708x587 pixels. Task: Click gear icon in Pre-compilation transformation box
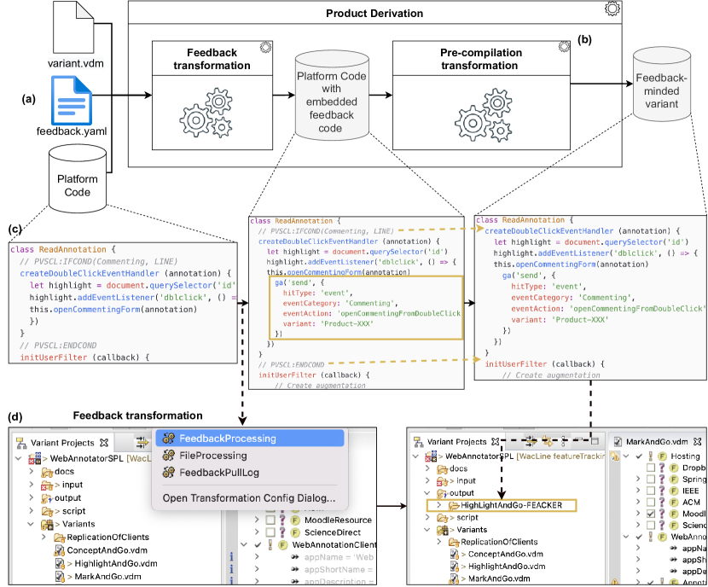click(564, 47)
